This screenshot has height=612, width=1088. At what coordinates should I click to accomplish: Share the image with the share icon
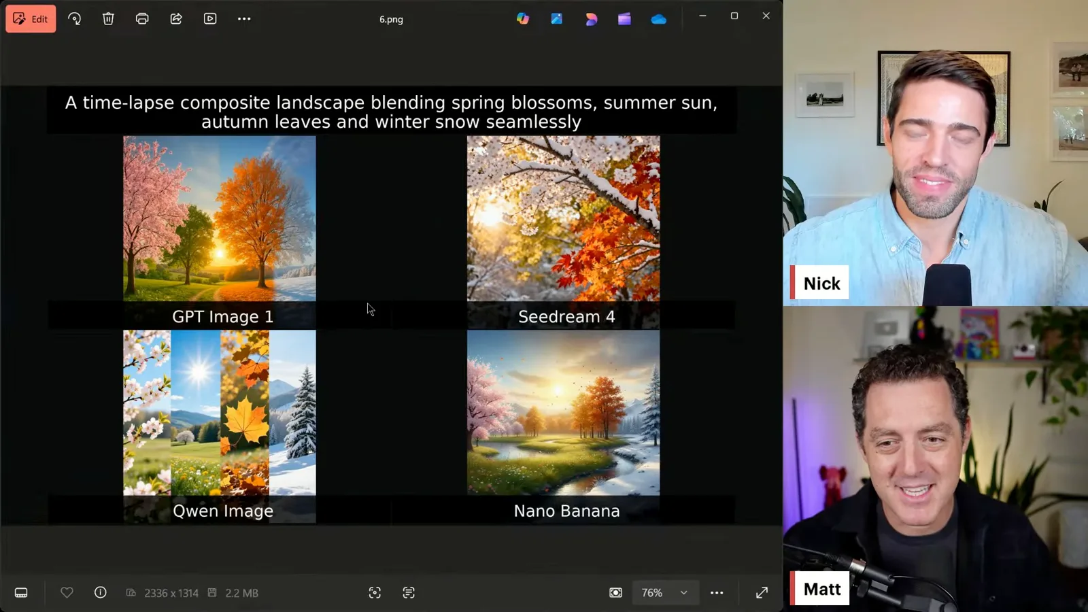176,19
